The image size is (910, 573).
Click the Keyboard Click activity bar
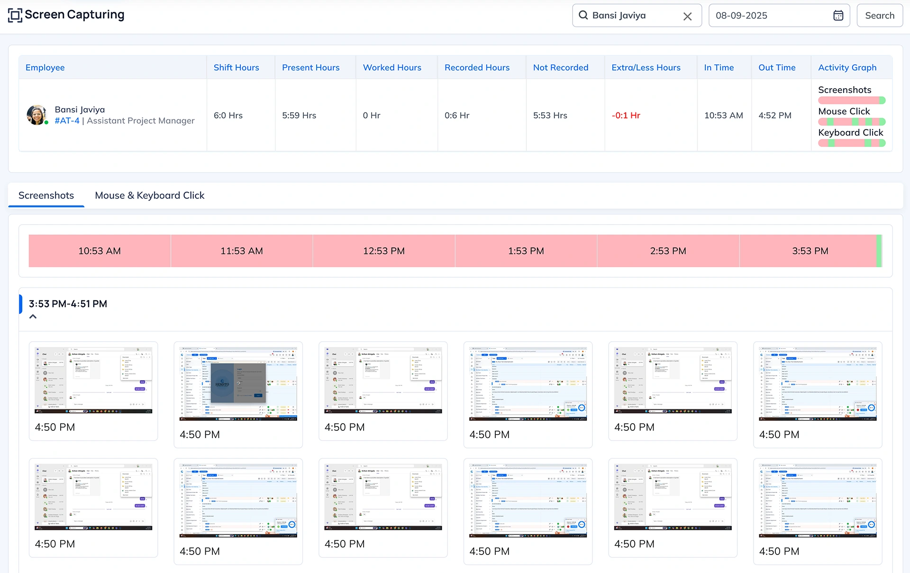tap(851, 143)
